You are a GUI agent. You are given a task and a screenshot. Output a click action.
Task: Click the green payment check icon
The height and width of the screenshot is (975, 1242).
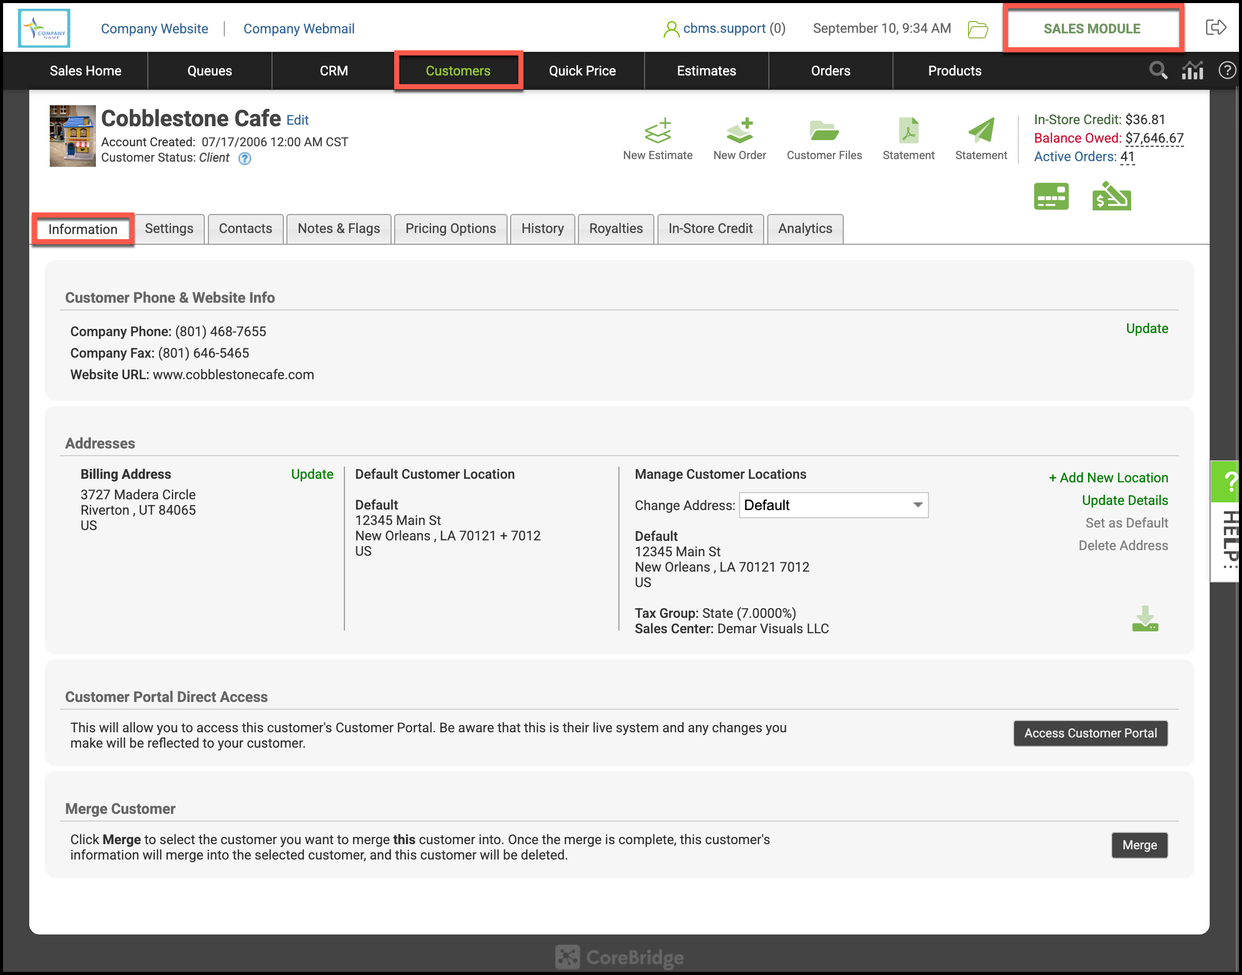point(1111,197)
